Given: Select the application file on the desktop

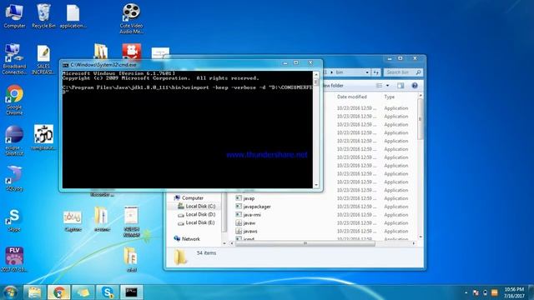Looking at the screenshot, I should [73, 17].
